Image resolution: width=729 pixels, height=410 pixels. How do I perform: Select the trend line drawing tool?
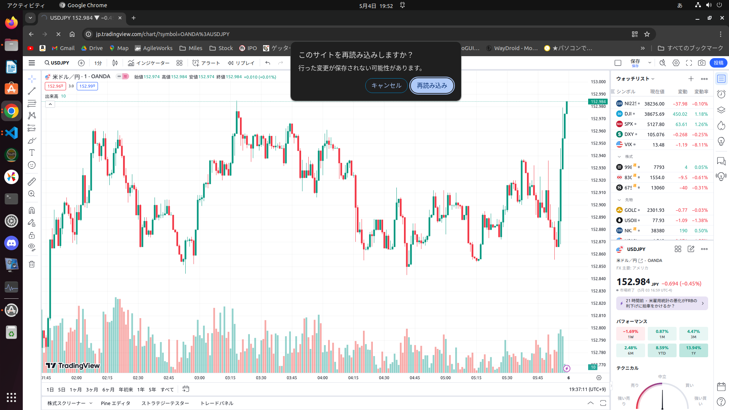32,91
